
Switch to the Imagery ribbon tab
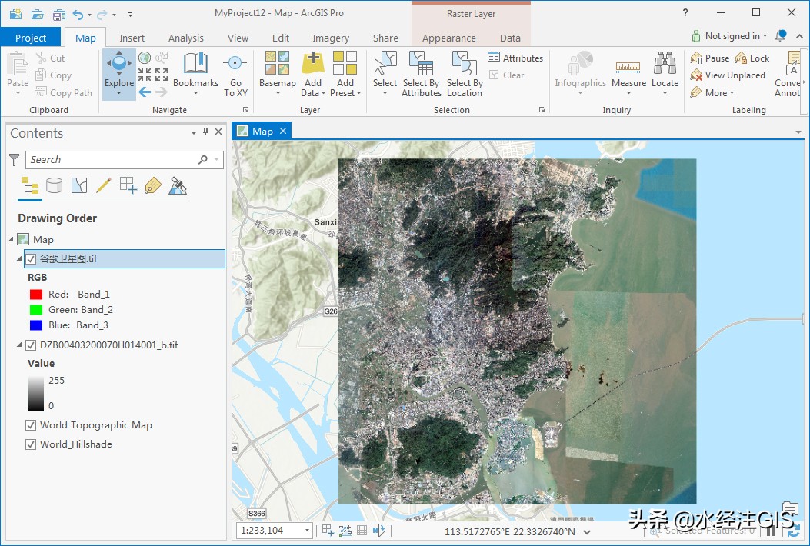pos(331,38)
